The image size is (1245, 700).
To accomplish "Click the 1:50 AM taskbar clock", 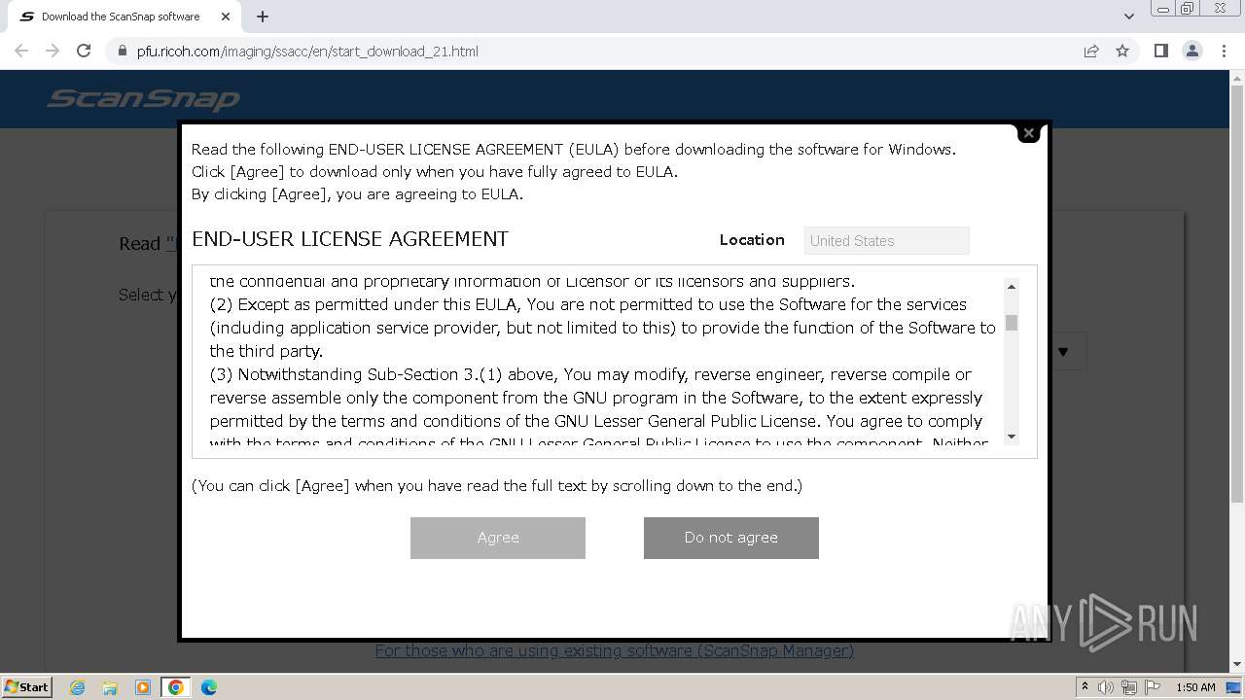I will [x=1195, y=687].
